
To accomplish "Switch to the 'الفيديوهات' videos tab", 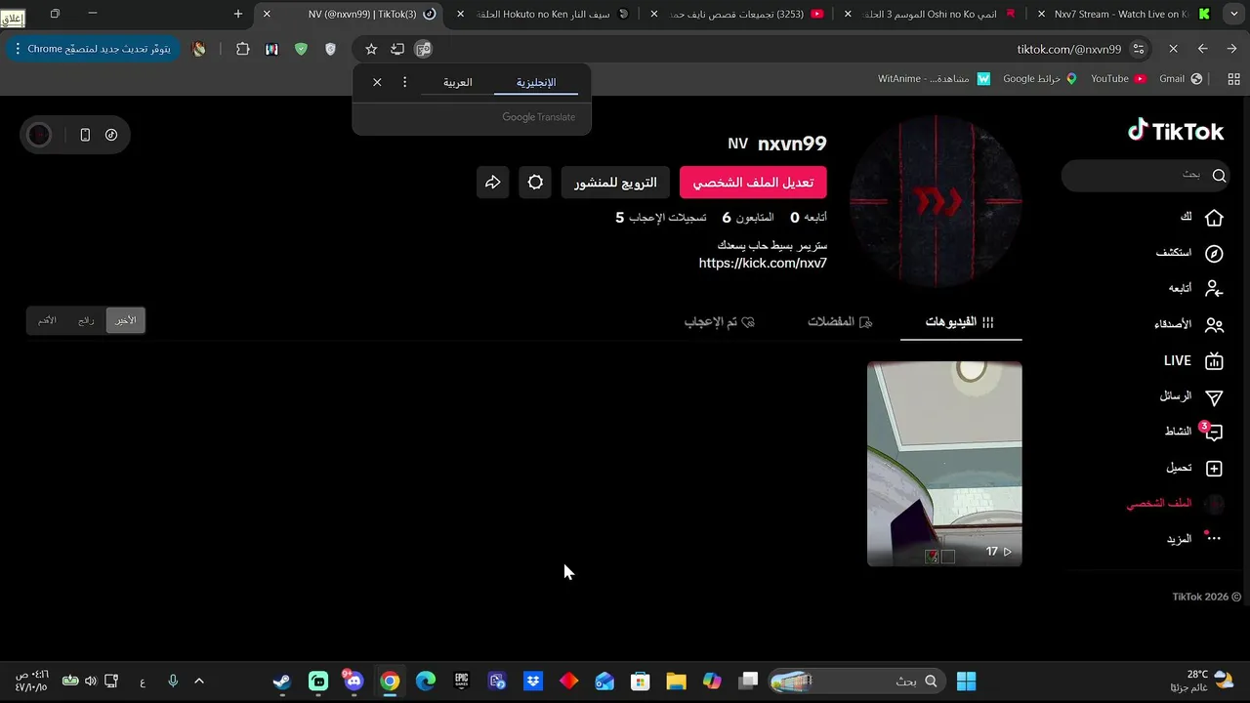I will [960, 322].
